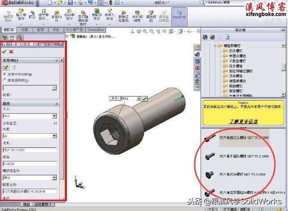
Task: Switch to the 评估 command tab
Action: point(56,30)
